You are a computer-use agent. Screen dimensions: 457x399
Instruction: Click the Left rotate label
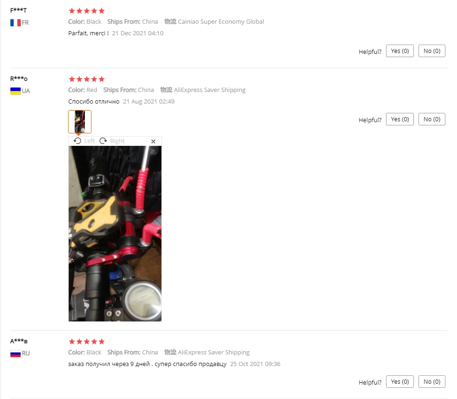(x=90, y=141)
